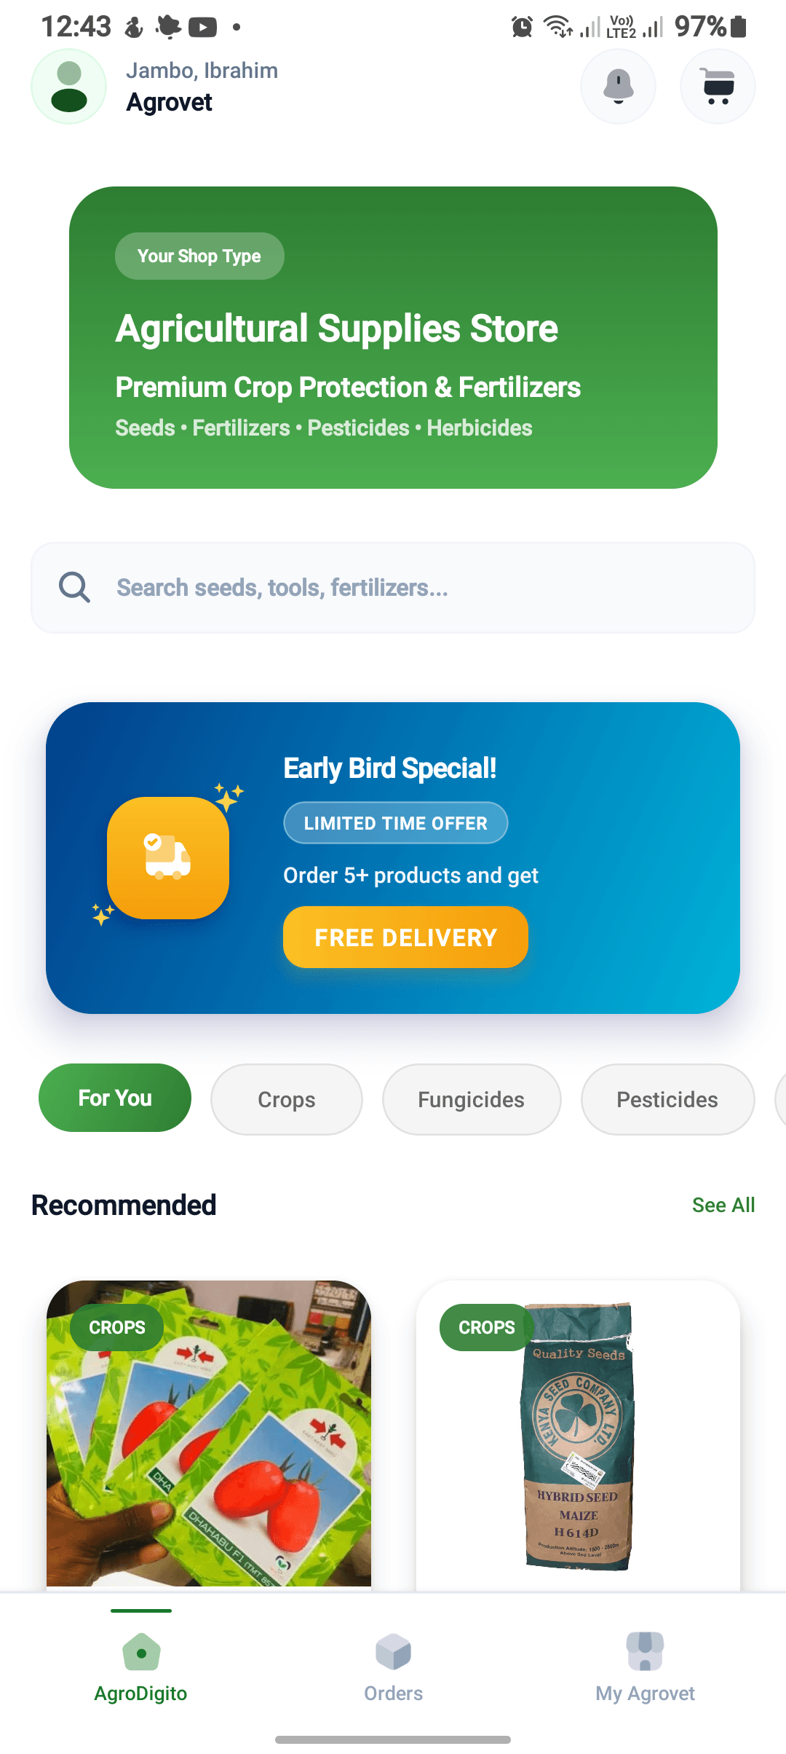Open the Orders cube icon
The image size is (786, 1754).
(x=392, y=1652)
